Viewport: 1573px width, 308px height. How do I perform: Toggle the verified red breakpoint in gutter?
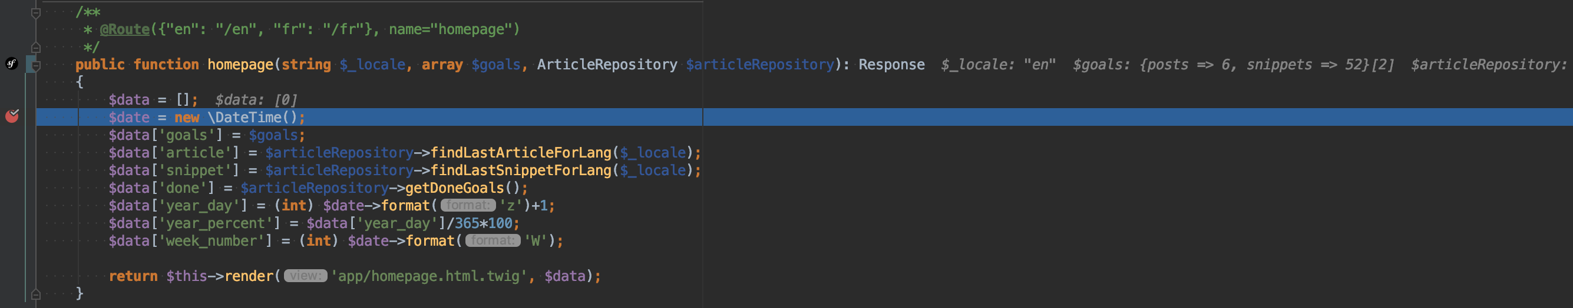click(x=12, y=116)
